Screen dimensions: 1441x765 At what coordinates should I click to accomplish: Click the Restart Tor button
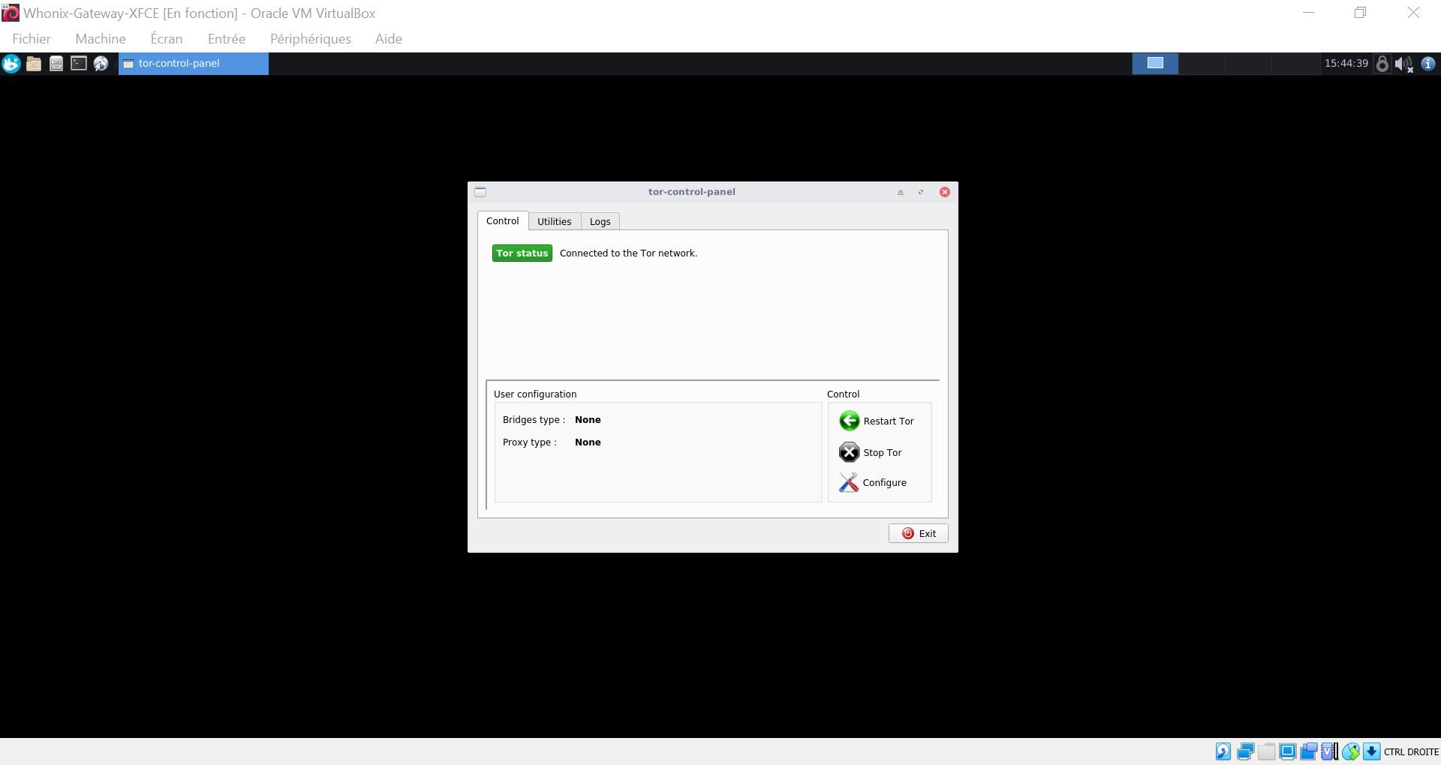point(877,421)
